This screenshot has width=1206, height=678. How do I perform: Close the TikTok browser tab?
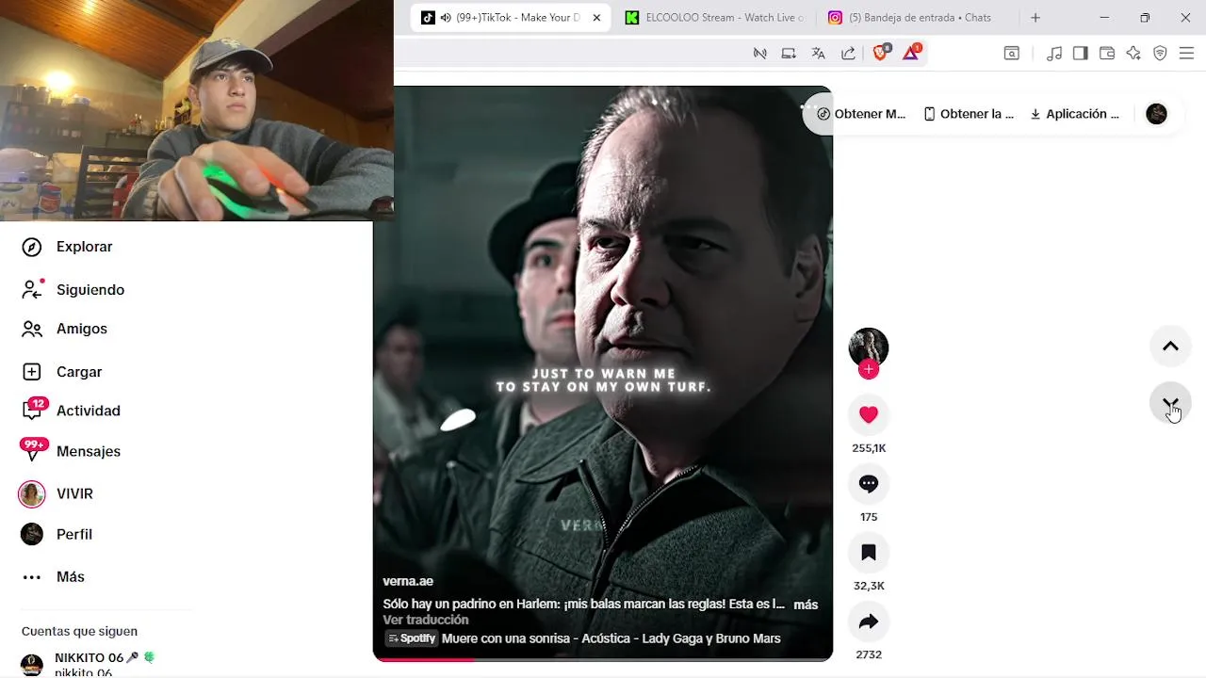click(x=596, y=18)
